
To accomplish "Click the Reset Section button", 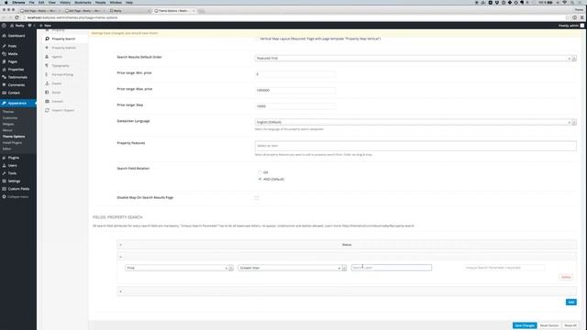I will pyautogui.click(x=549, y=325).
